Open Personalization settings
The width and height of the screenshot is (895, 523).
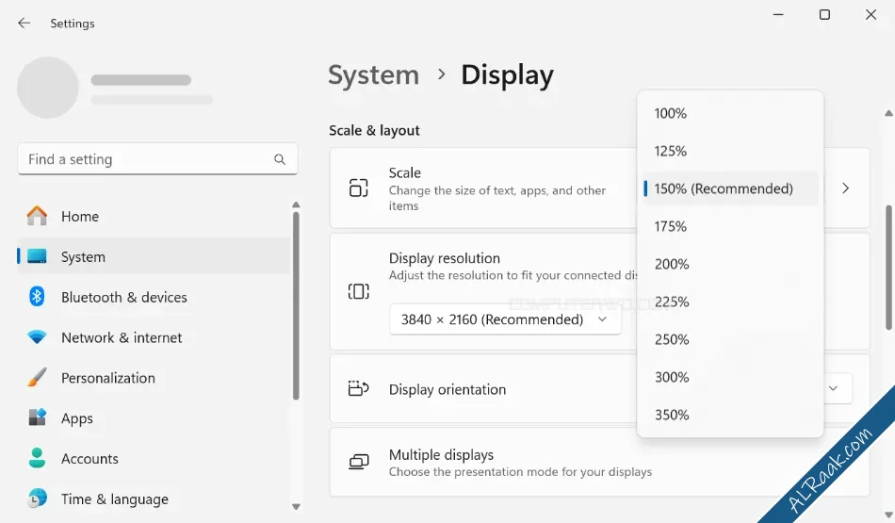155,378
